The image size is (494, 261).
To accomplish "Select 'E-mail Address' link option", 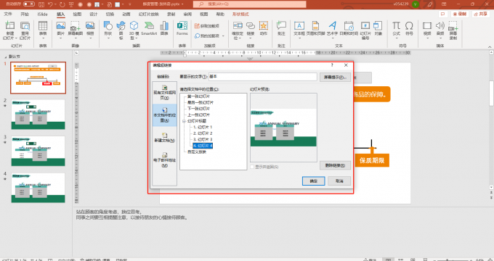I will click(164, 159).
